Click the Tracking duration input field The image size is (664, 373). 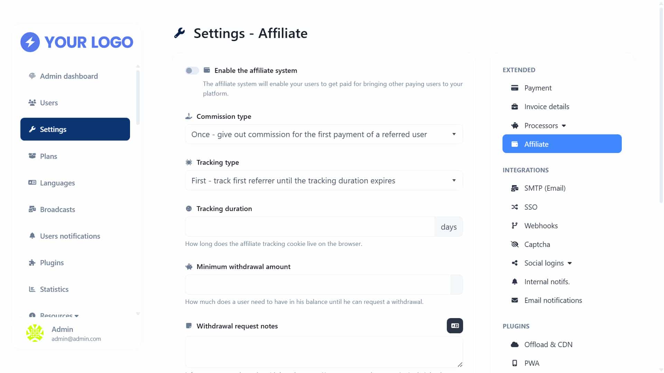(310, 227)
